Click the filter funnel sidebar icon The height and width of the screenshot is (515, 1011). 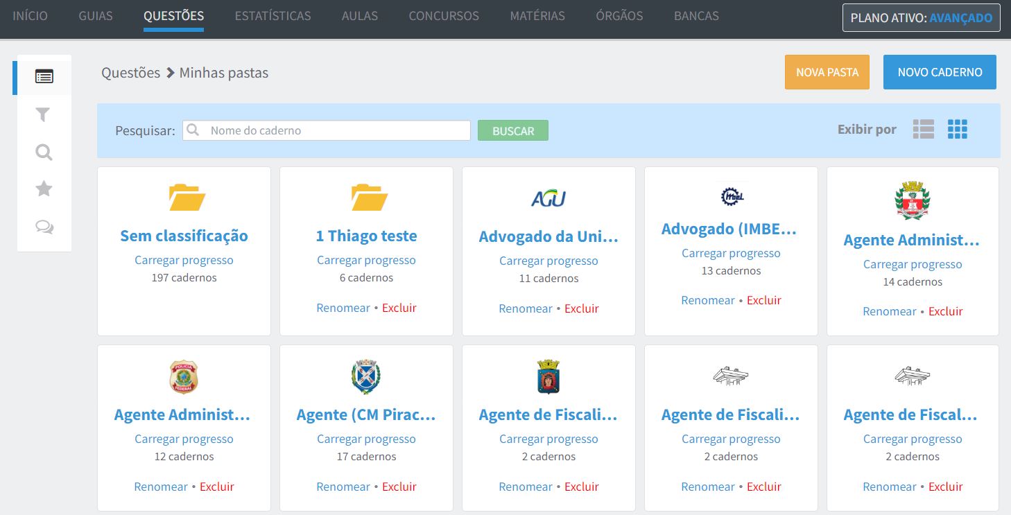click(x=44, y=114)
